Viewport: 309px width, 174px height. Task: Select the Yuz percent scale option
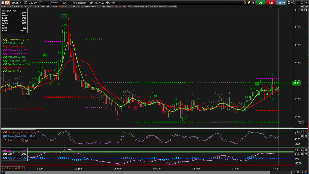click(x=125, y=6)
